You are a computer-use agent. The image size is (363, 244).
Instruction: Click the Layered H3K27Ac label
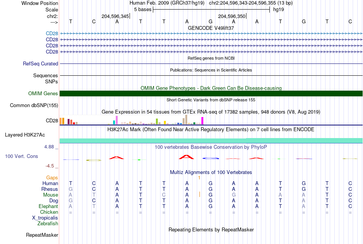pos(25,135)
